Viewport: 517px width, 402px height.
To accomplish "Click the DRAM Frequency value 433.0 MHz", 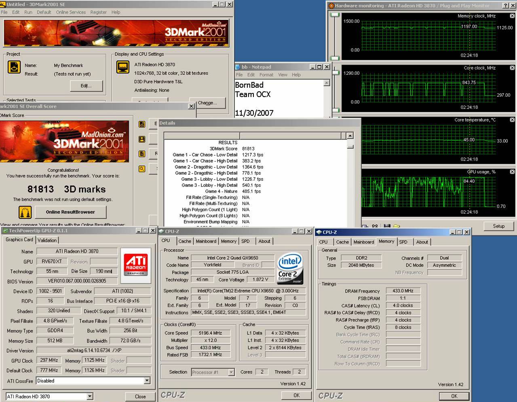I will (x=403, y=291).
